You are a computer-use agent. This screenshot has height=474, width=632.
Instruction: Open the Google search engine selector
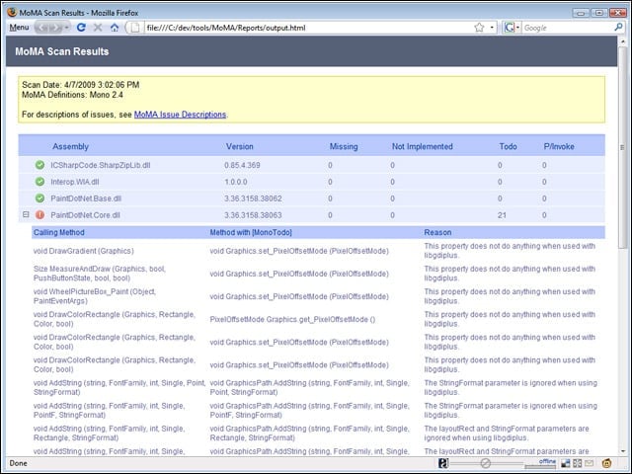click(x=512, y=28)
